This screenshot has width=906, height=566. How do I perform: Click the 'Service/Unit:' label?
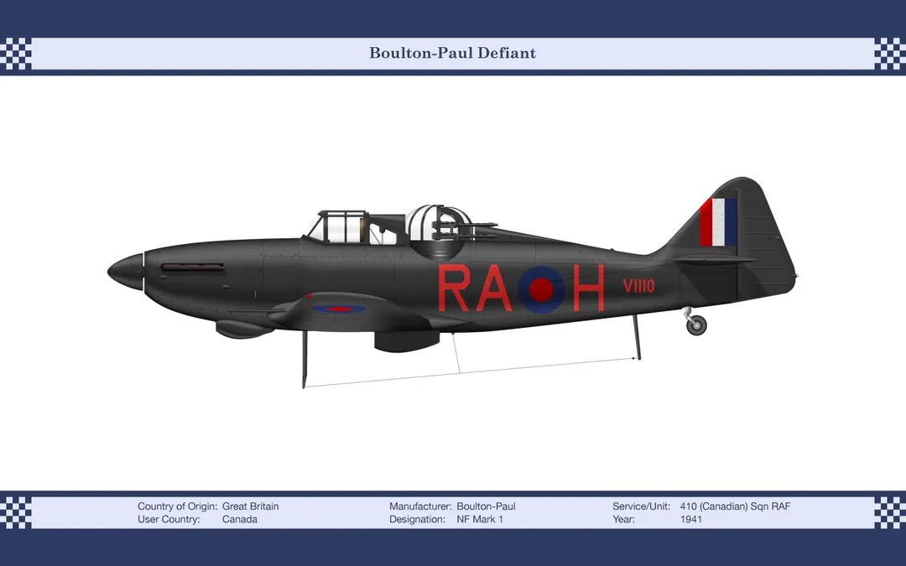(x=642, y=506)
